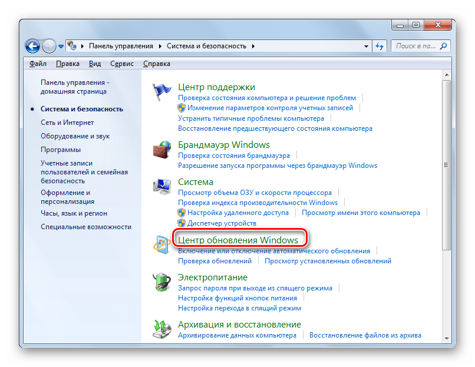Select Система и безопасность in sidebar
This screenshot has width=475, height=367.
[82, 109]
